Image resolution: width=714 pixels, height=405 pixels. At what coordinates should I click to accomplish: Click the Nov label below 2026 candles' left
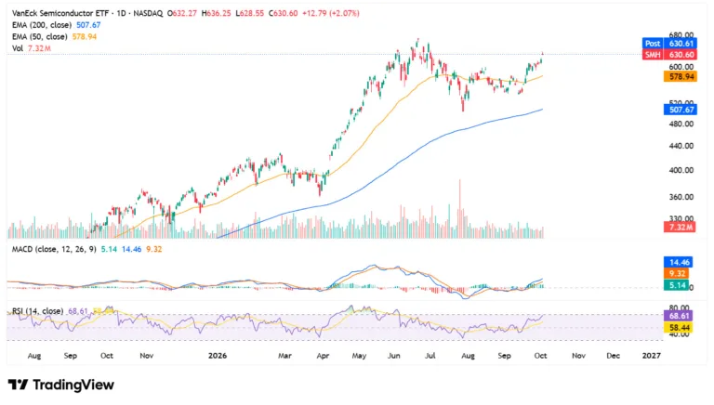coord(146,356)
